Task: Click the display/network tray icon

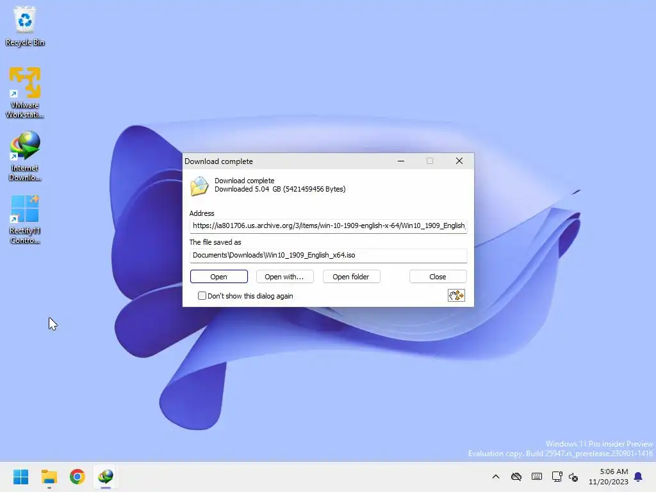Action: 557,477
